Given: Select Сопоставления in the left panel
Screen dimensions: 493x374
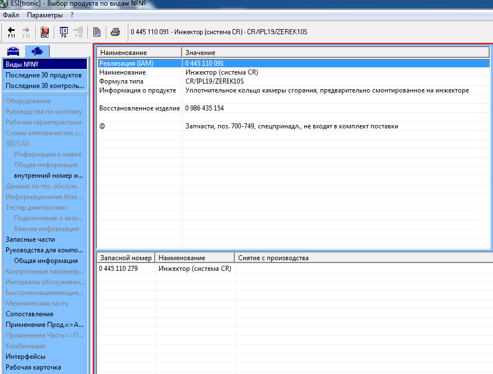Looking at the screenshot, I should [x=29, y=314].
